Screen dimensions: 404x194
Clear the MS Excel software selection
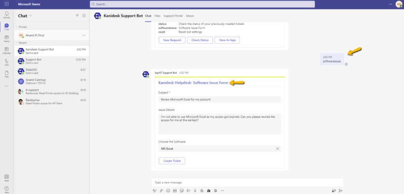pyautogui.click(x=277, y=149)
